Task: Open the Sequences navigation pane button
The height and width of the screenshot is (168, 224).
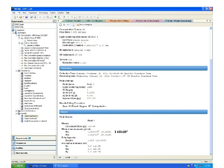Action: coord(34,143)
